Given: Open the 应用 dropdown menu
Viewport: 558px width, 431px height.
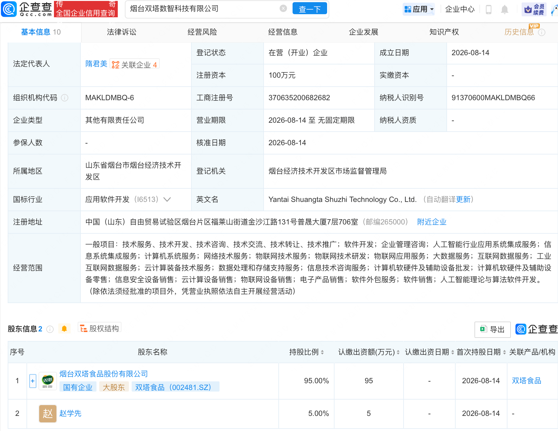Looking at the screenshot, I should coord(419,9).
